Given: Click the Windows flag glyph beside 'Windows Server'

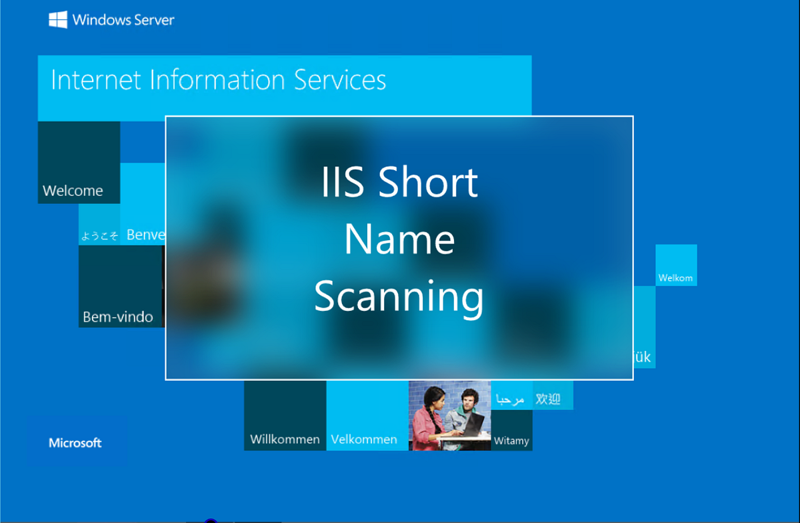Looking at the screenshot, I should pos(57,19).
